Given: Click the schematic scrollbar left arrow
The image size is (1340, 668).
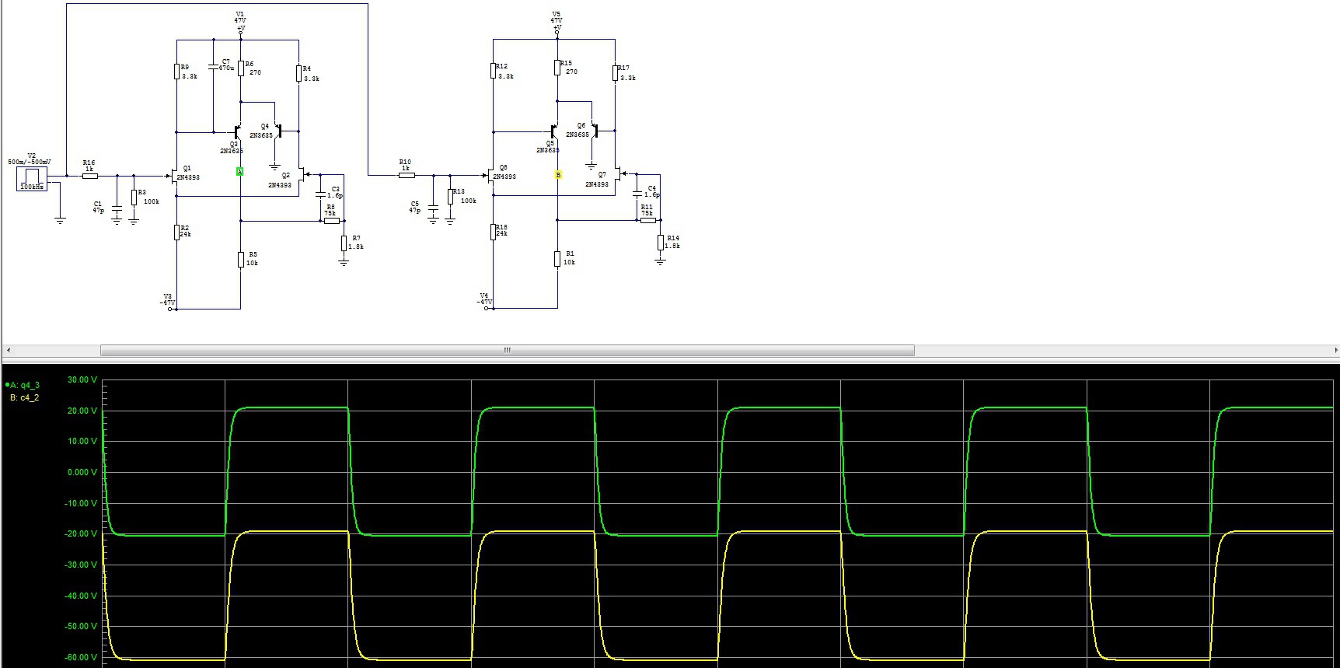Looking at the screenshot, I should tap(8, 350).
